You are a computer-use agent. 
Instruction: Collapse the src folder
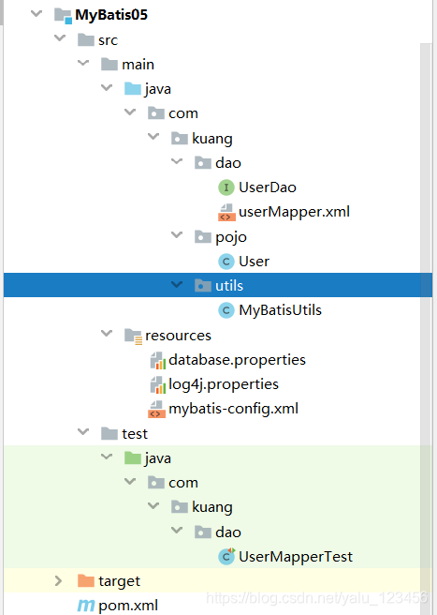(x=60, y=38)
